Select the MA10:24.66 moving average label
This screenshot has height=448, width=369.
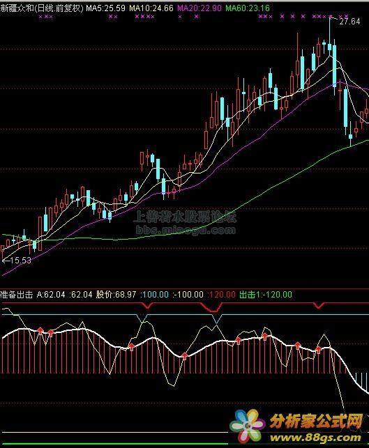[151, 8]
